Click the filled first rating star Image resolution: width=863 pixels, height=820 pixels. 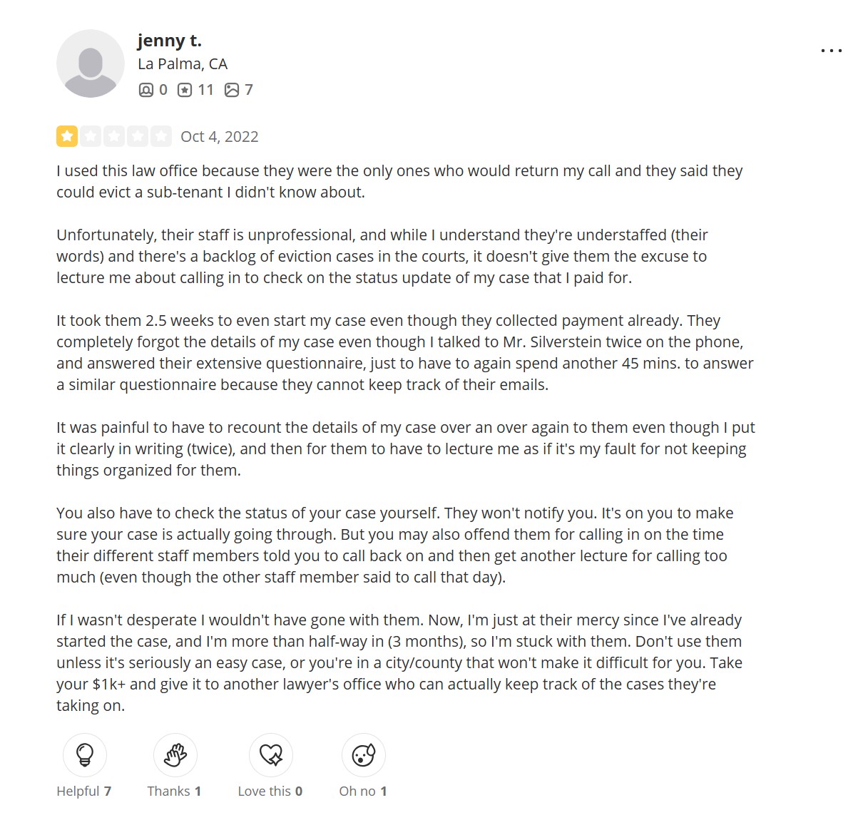[x=67, y=136]
